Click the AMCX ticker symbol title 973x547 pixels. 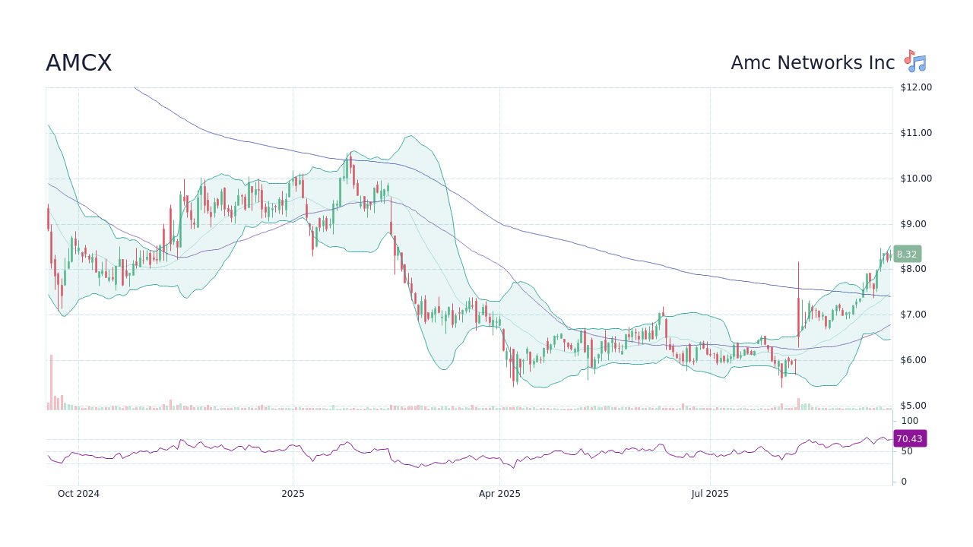pos(78,63)
